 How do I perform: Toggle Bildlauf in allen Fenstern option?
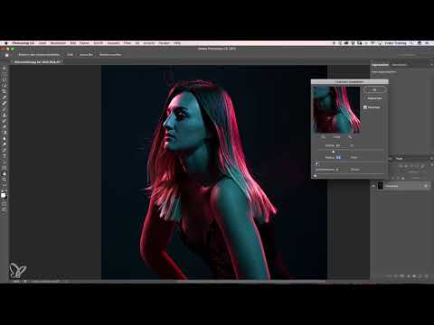(x=40, y=54)
